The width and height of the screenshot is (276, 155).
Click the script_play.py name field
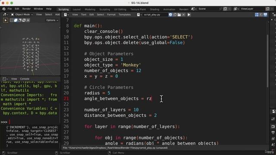point(155,15)
